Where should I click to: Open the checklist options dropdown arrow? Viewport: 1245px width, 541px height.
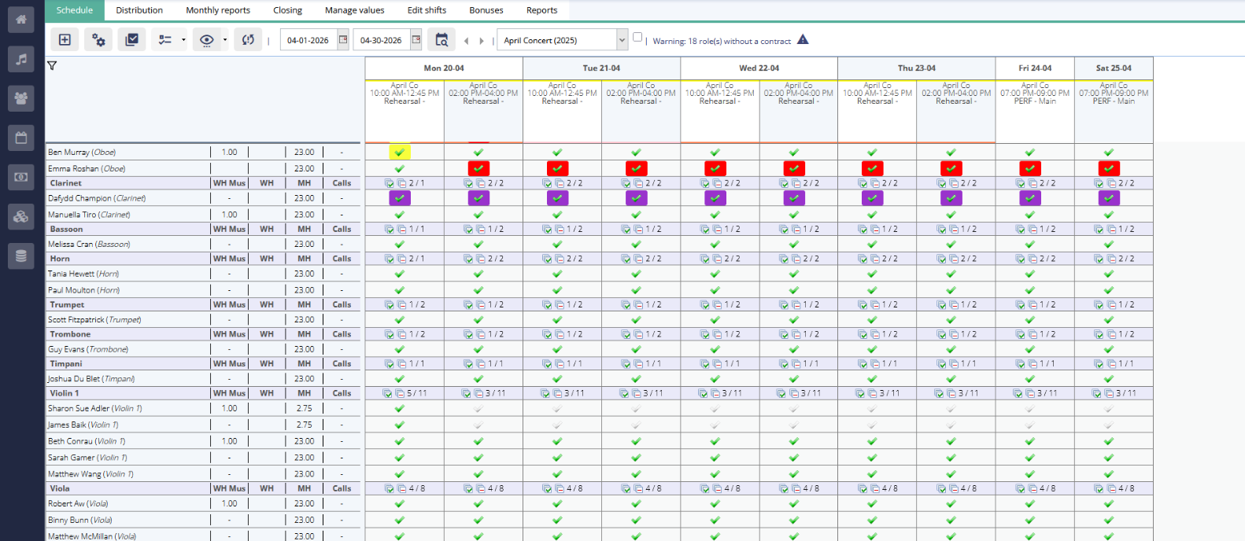click(x=183, y=40)
